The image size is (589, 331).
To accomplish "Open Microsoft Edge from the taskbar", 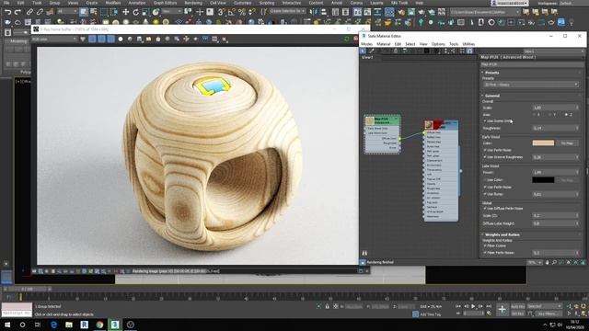I will 53,325.
